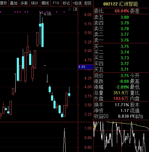Viewport: 149px width, 152px height.
Task: Click the 标记 mark button
Action: [66, 3]
